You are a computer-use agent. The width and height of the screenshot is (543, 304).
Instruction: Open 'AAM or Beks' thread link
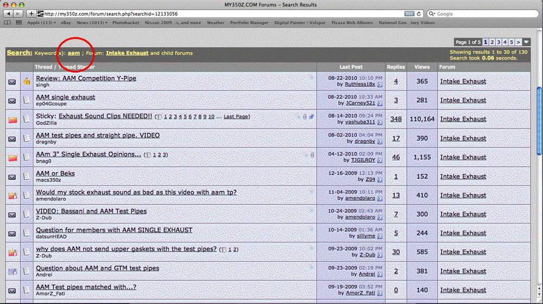pyautogui.click(x=55, y=173)
